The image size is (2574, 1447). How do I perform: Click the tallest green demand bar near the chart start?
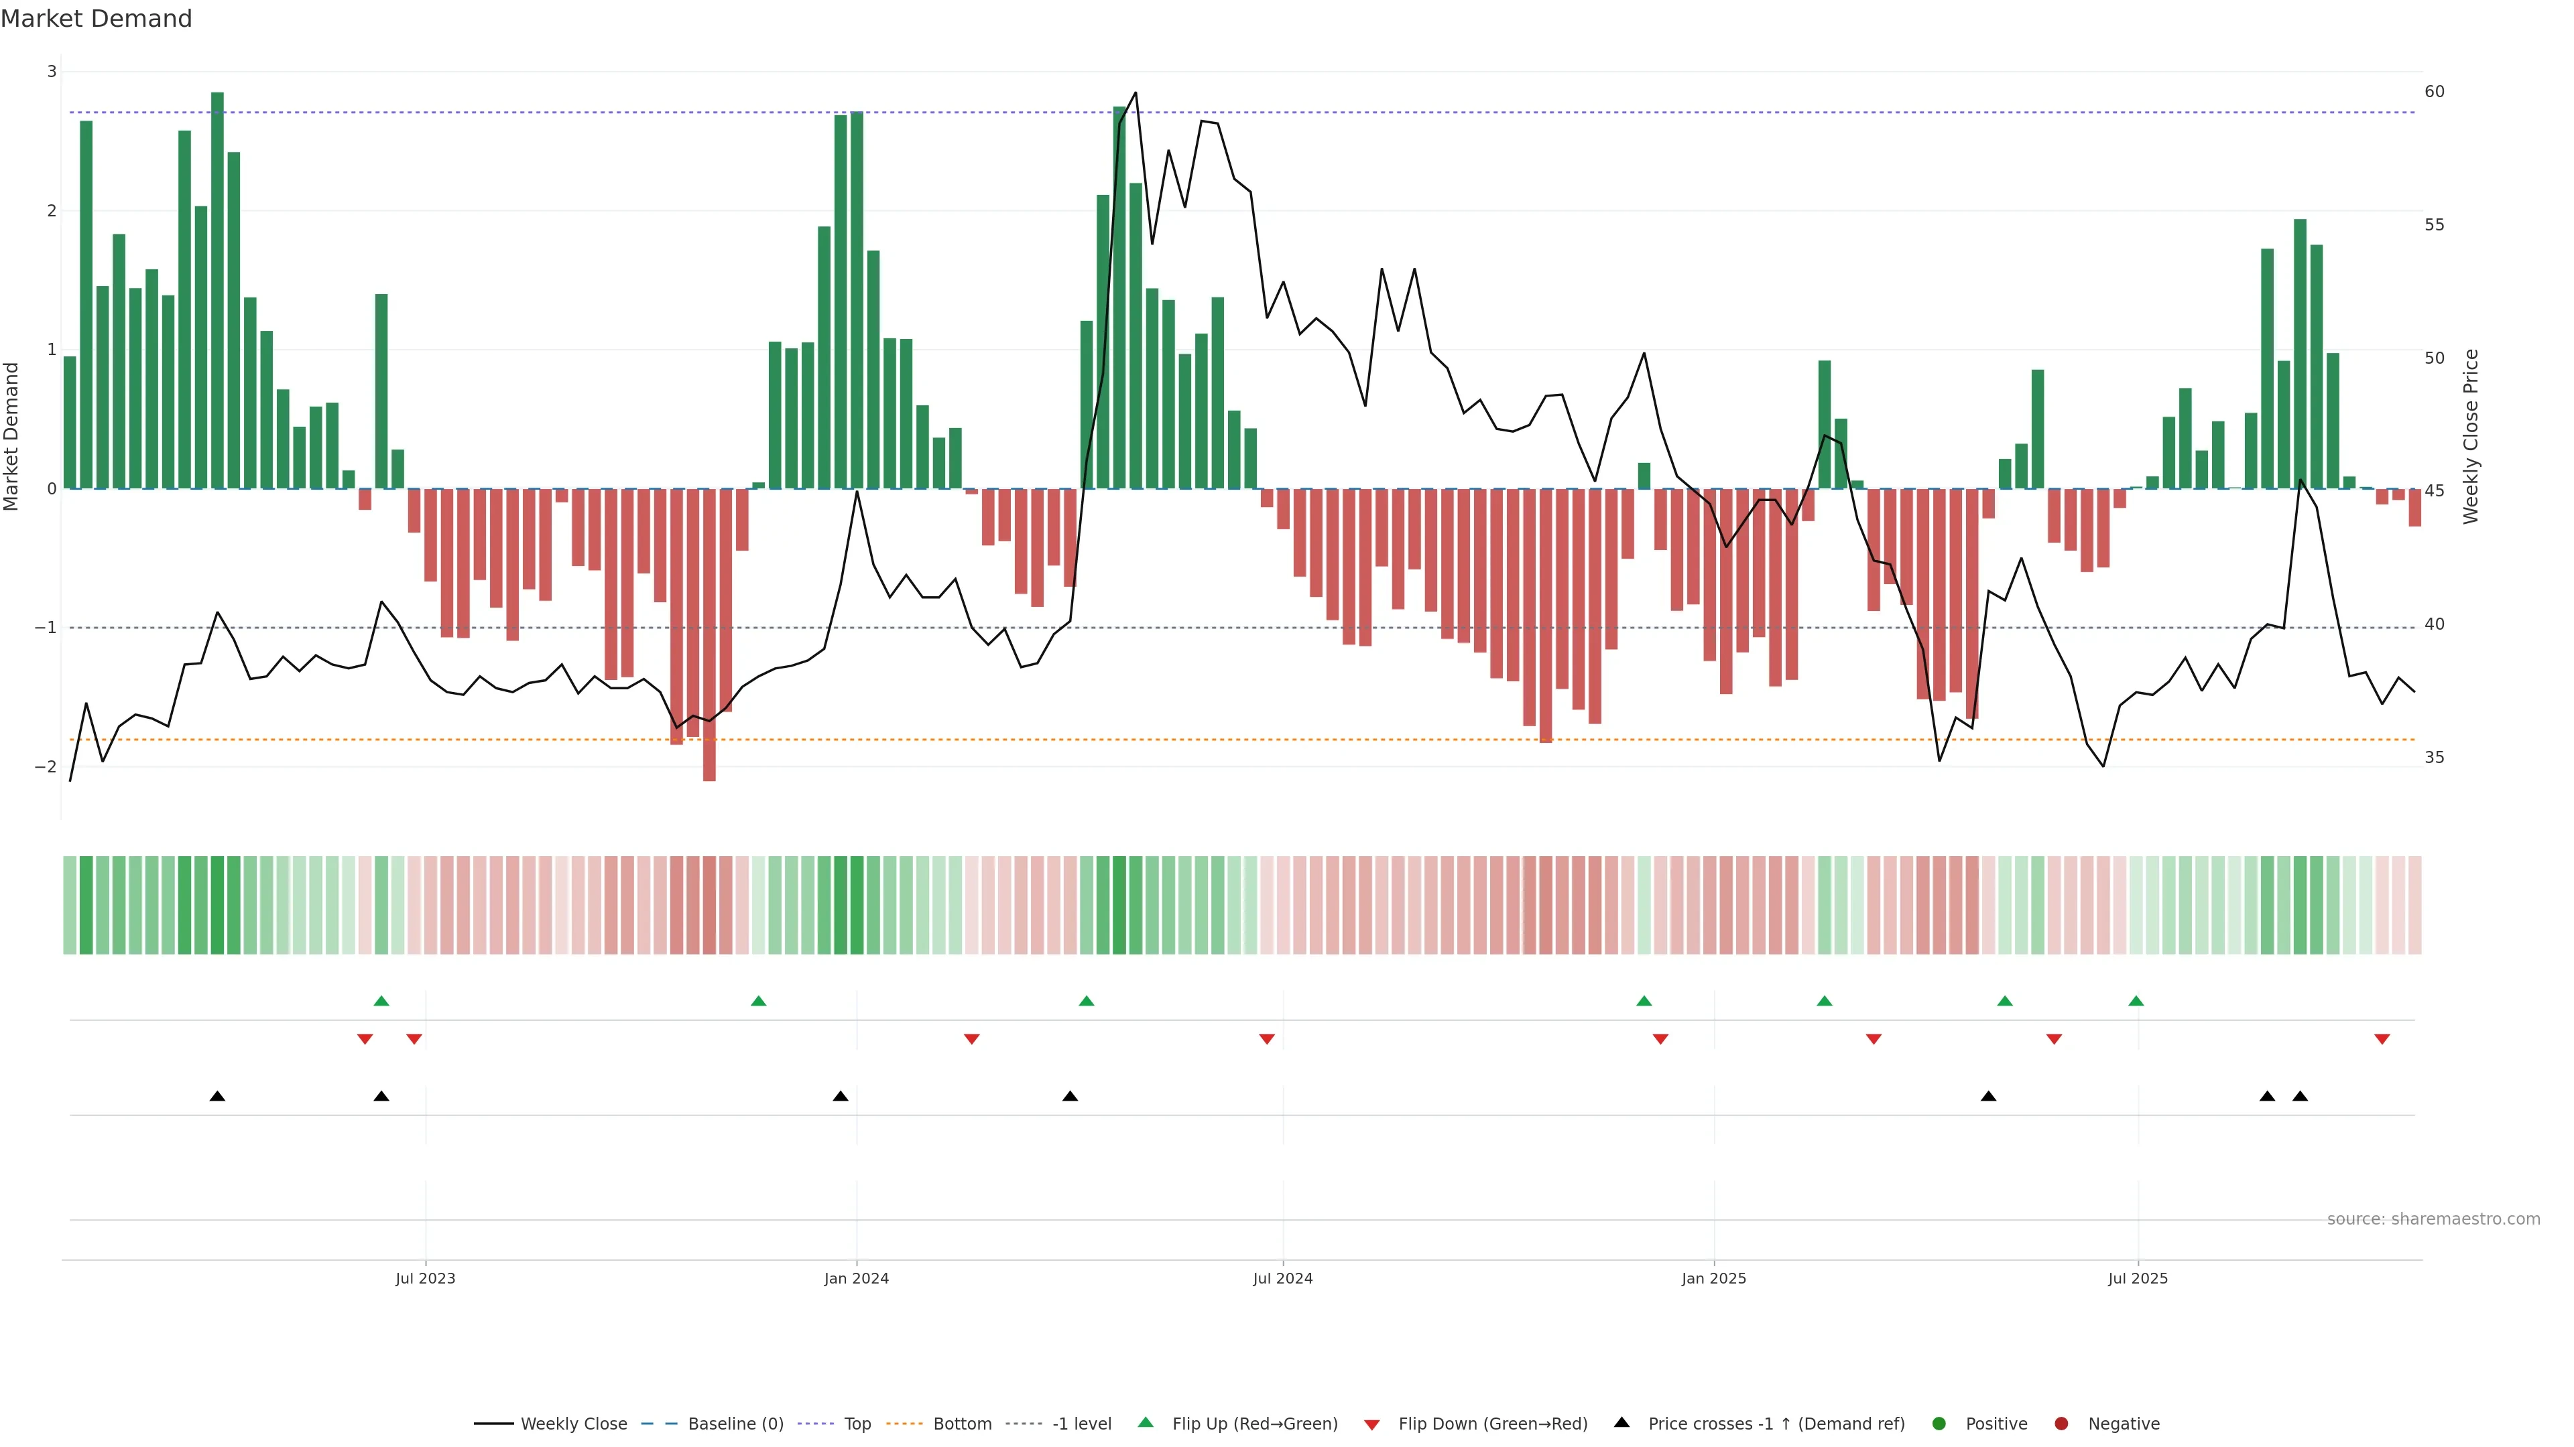pos(217,289)
